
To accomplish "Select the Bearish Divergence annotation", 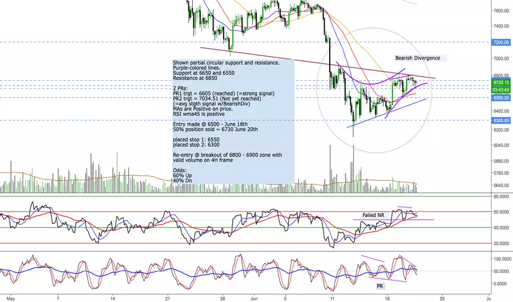I will click(x=417, y=58).
